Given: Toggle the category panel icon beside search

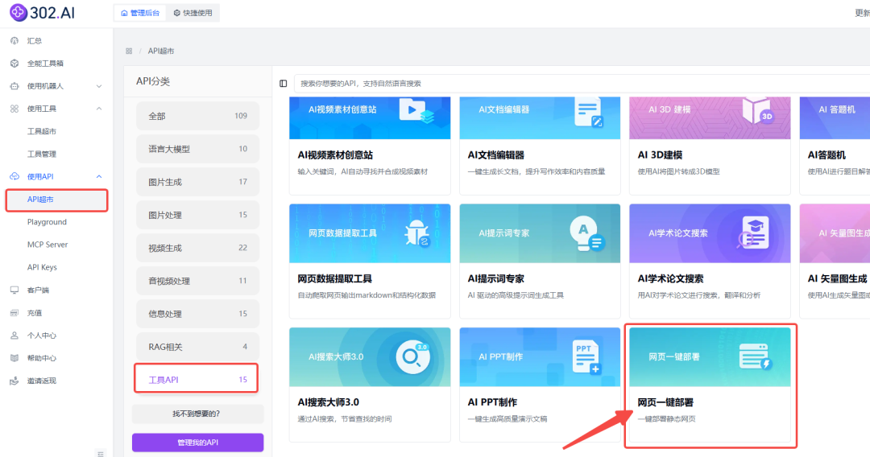Looking at the screenshot, I should pyautogui.click(x=283, y=84).
